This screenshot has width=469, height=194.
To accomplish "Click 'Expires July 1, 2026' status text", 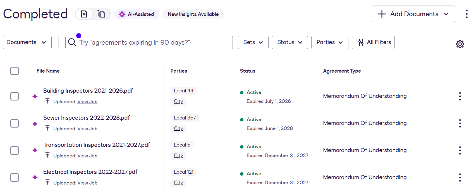I will [269, 101].
